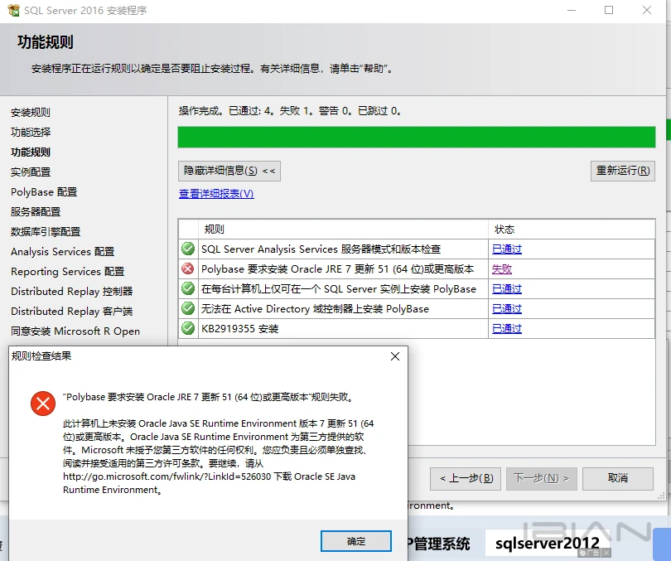Open 失败 link for Polybase JRE rule

coord(501,269)
